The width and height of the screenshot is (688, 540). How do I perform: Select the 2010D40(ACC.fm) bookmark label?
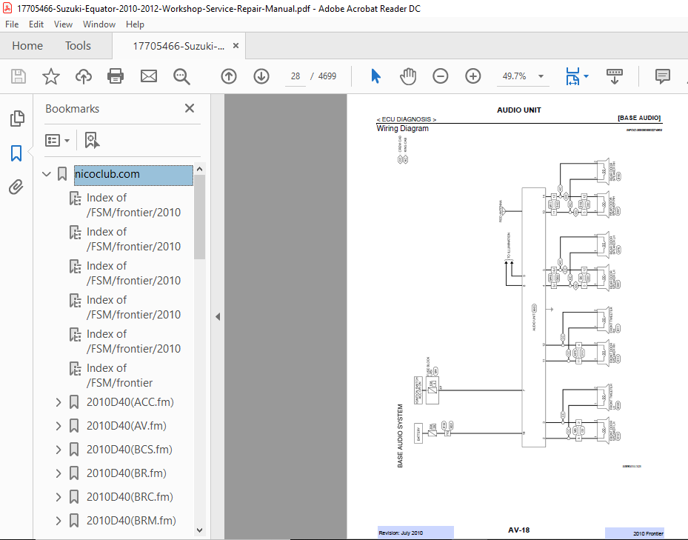(130, 402)
